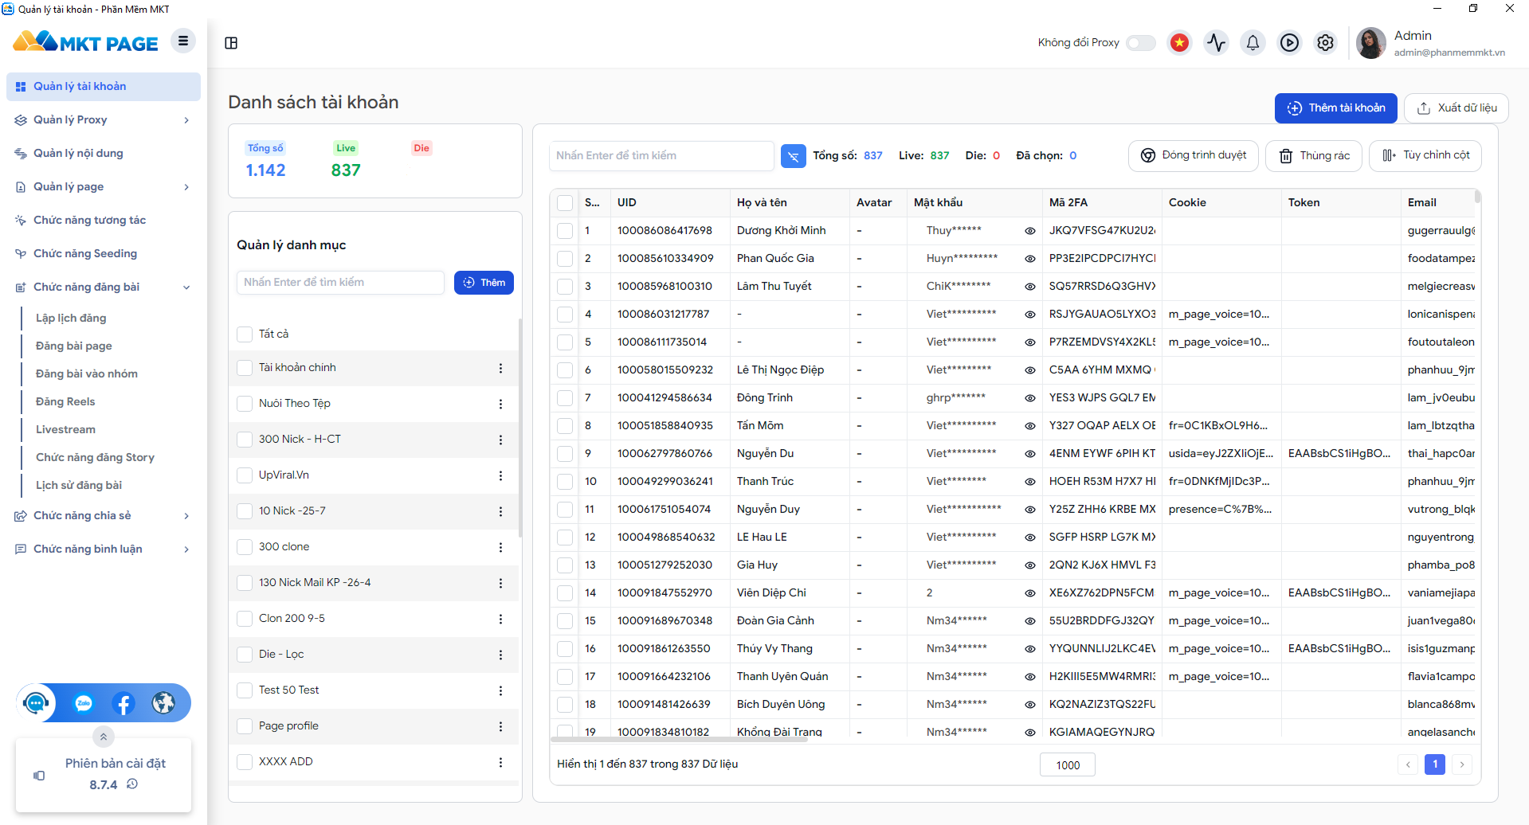Open Chức năng Seeding menu item

(103, 254)
